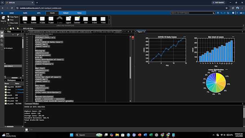245x138 pixels.
Task: Open Workspace panel options menu
Action: click(22, 80)
